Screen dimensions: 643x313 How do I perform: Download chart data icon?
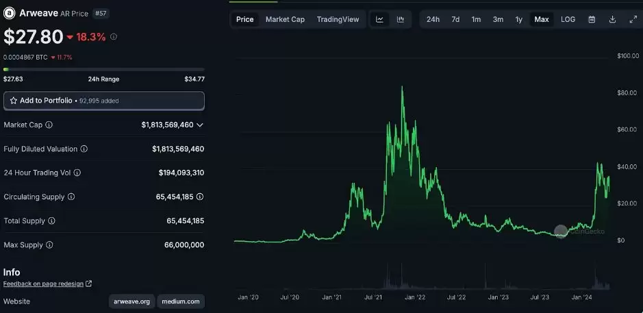[612, 19]
